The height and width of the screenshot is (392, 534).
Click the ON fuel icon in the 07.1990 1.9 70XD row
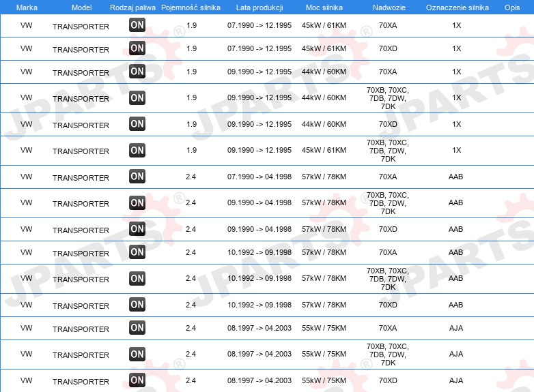[x=137, y=48]
